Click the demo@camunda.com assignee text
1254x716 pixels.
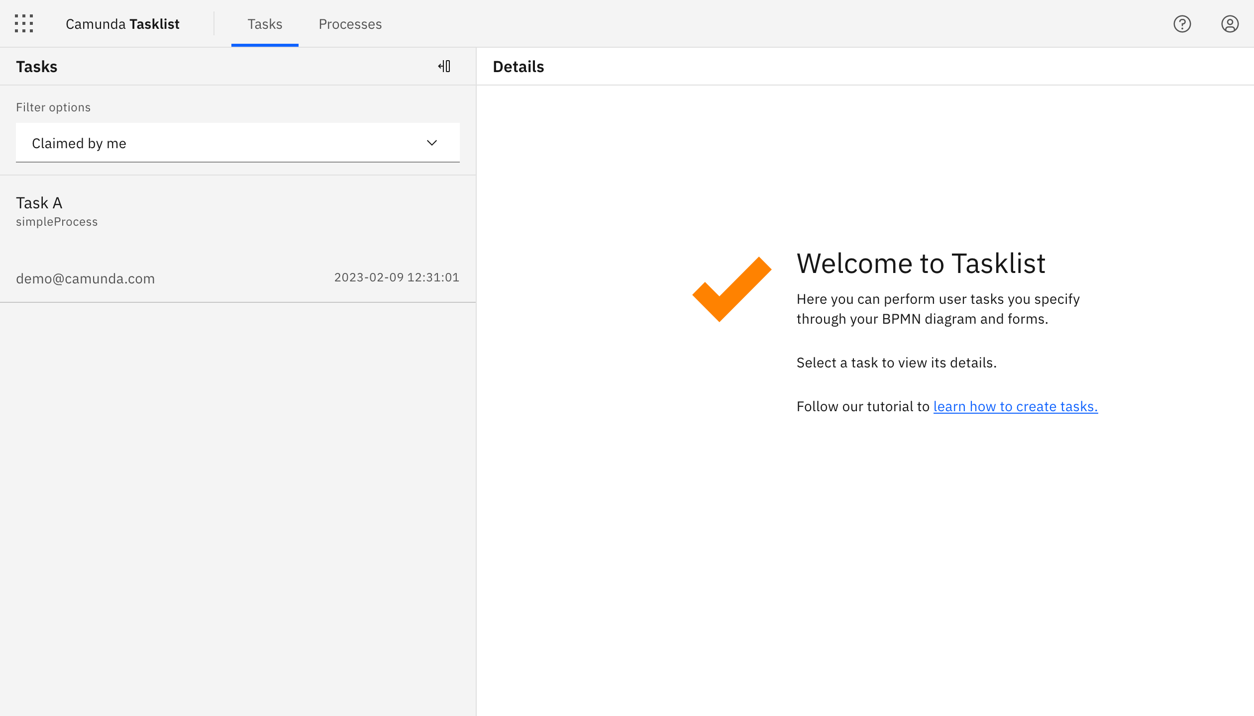point(85,278)
